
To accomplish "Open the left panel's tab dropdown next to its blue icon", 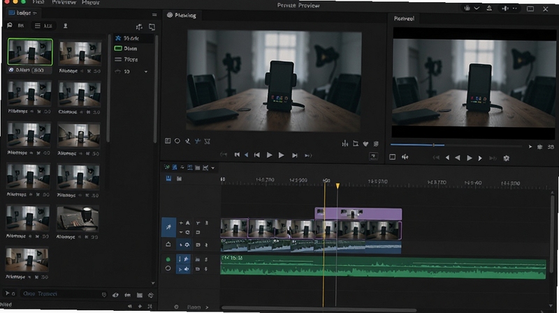I will [x=35, y=13].
